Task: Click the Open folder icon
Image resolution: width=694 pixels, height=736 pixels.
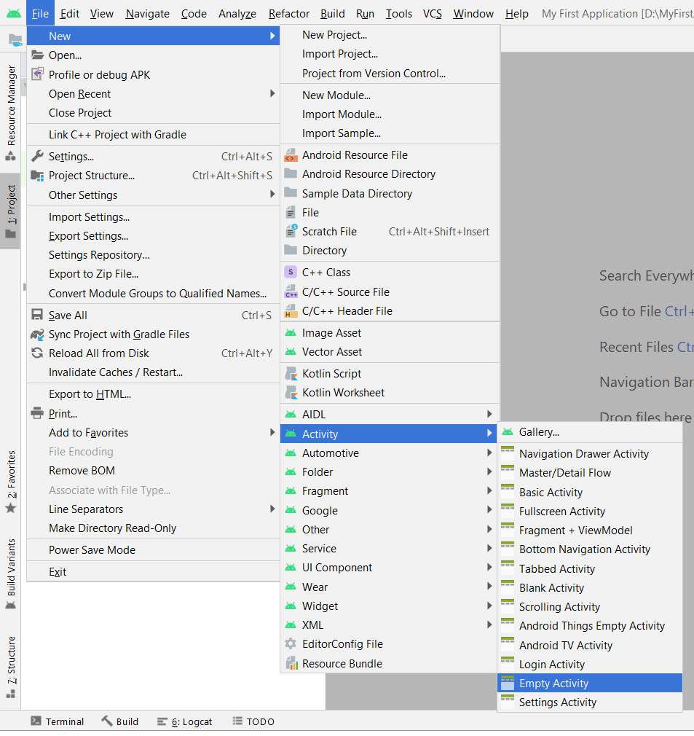Action: click(38, 55)
